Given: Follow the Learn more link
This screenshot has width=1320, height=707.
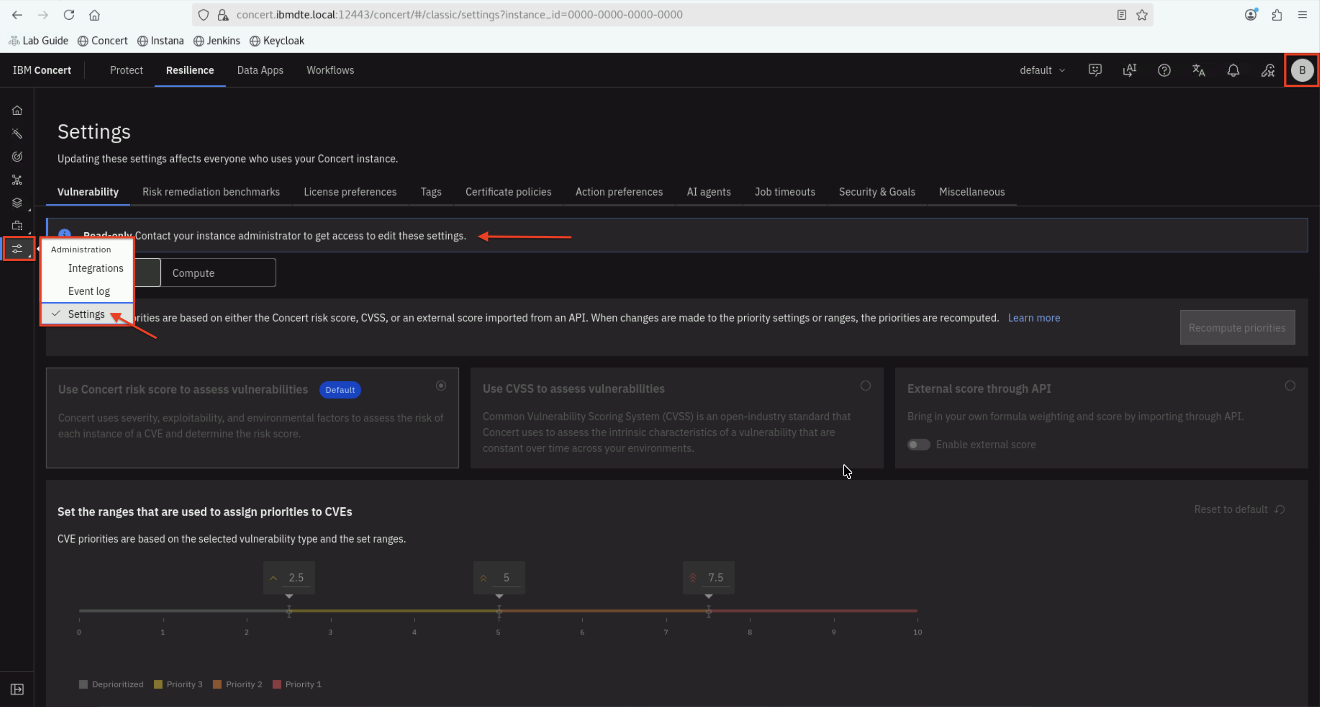Looking at the screenshot, I should (1034, 318).
